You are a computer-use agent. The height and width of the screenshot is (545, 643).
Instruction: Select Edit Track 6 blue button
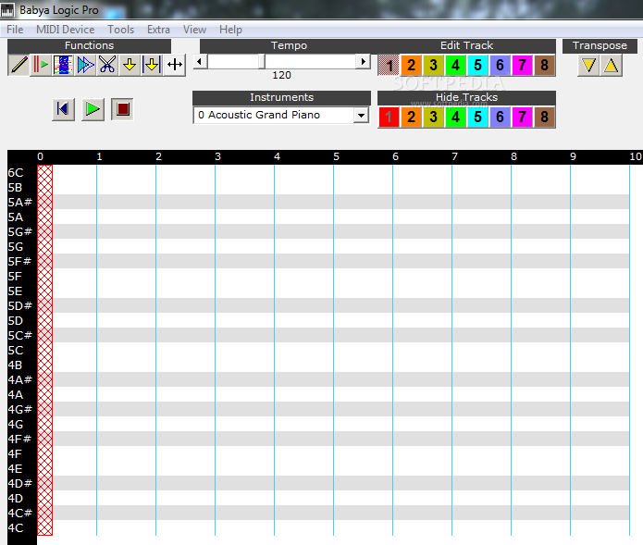[500, 65]
